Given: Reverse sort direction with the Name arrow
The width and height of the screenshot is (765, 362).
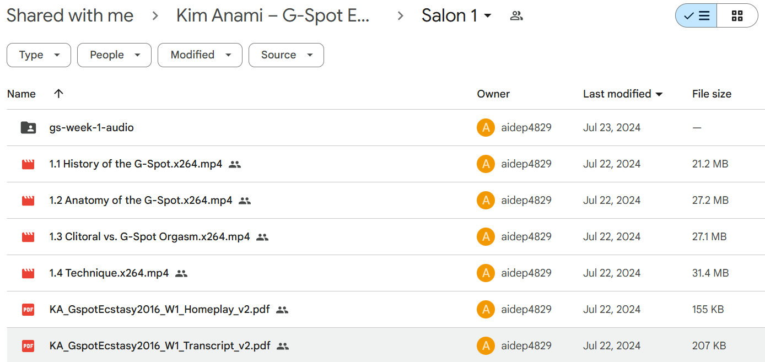Looking at the screenshot, I should [58, 94].
